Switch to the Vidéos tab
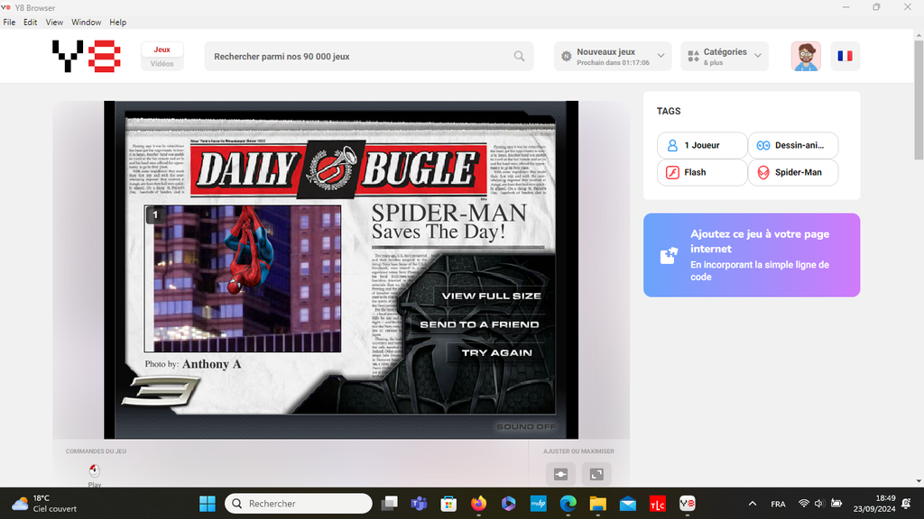Screen dimensions: 924x519 162,64
